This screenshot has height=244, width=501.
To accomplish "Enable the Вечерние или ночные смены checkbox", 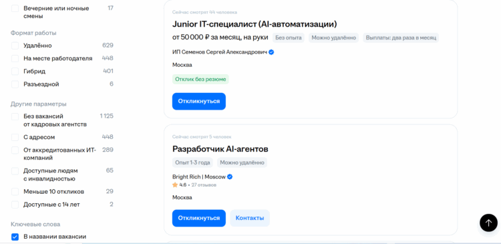I will pos(15,8).
